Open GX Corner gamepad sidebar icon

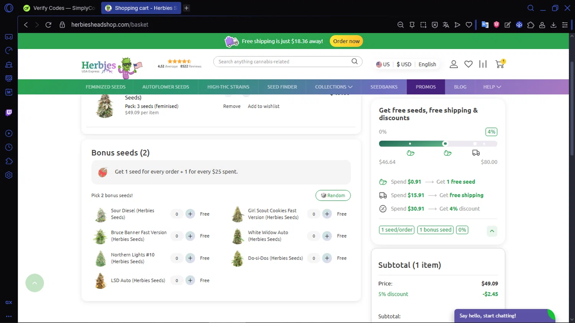9,37
